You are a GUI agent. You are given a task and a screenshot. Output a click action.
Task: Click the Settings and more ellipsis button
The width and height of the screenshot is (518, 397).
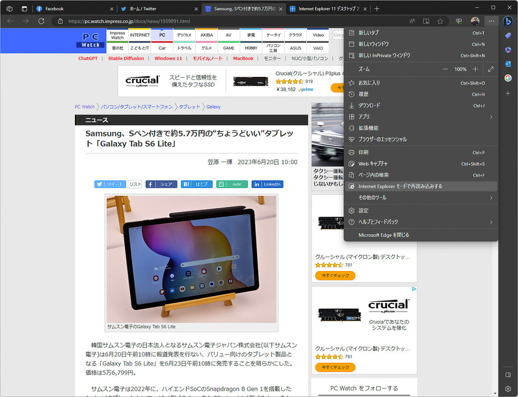[x=491, y=21]
